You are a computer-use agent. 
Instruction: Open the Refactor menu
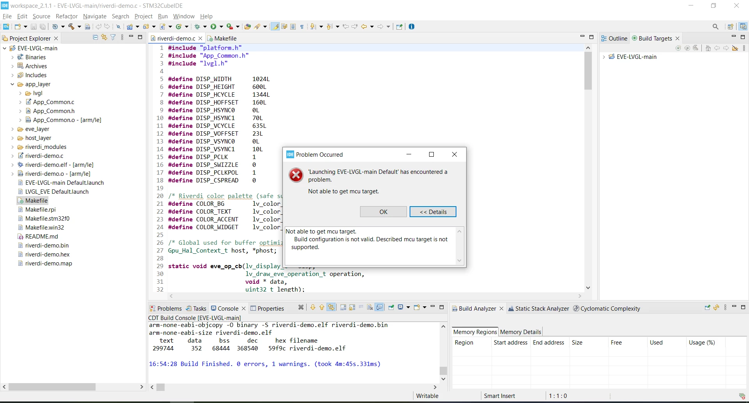click(67, 16)
